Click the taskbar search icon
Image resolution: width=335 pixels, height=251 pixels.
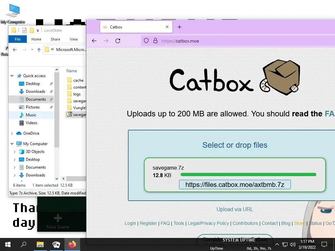tap(24, 244)
